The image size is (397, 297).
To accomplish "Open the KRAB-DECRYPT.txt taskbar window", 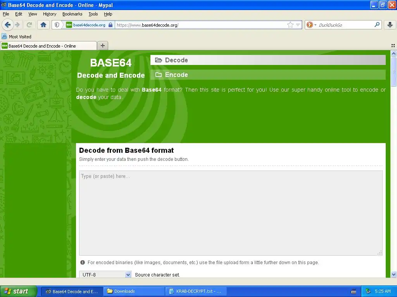I will coord(196,291).
